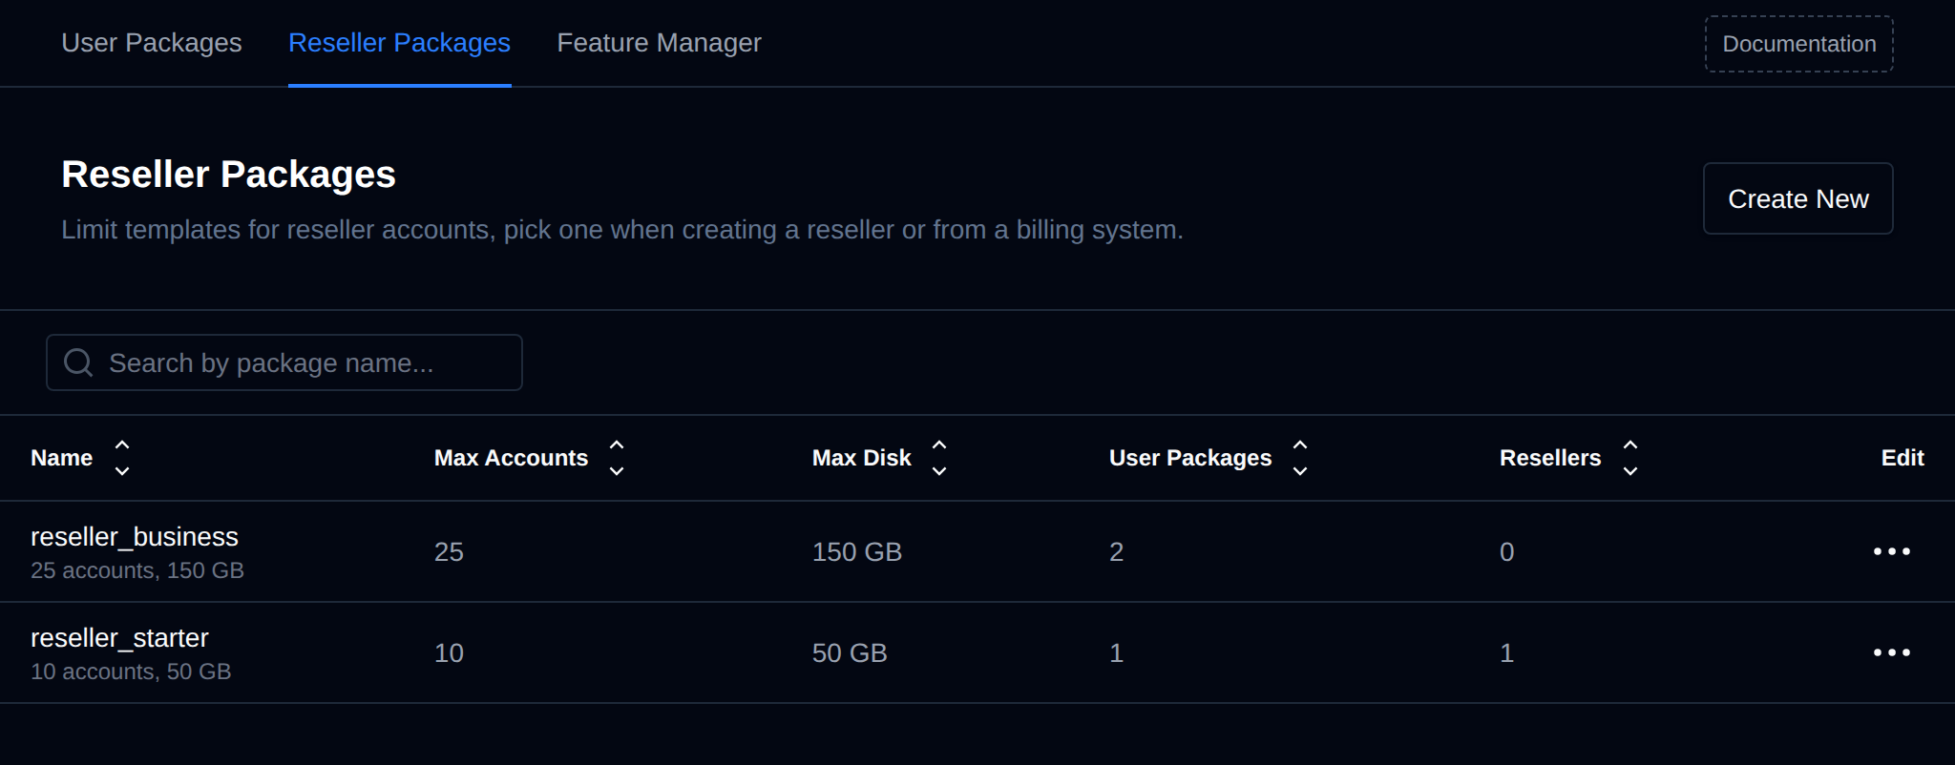Sort by Name column arrows
Viewport: 1955px width, 765px height.
(122, 458)
